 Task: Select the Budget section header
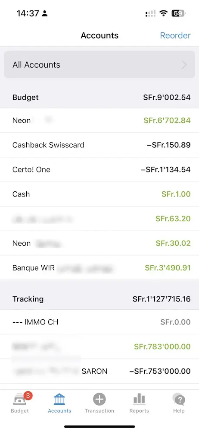pos(99,97)
